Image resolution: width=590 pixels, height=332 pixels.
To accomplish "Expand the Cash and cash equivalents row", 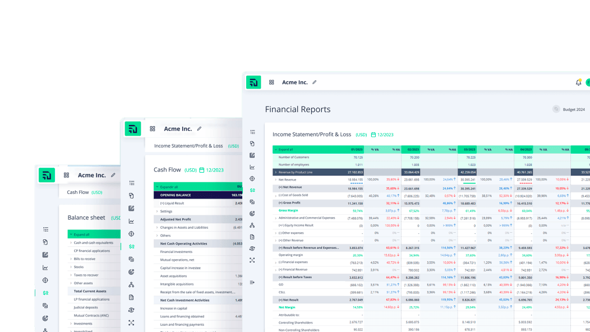I will click(71, 243).
